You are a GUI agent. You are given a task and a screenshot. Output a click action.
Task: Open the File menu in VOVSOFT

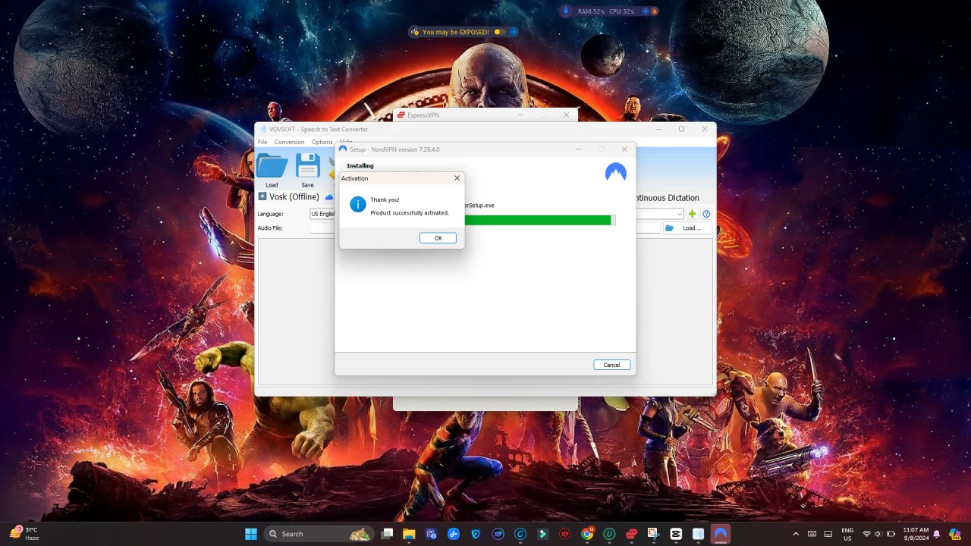click(x=262, y=142)
